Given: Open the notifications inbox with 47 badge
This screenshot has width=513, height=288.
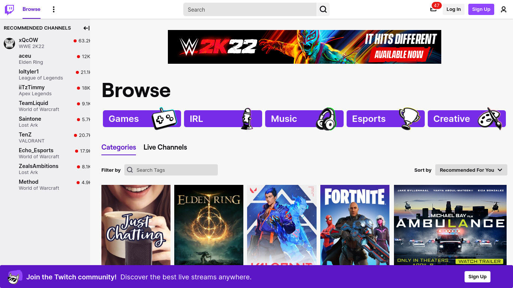Looking at the screenshot, I should (434, 9).
